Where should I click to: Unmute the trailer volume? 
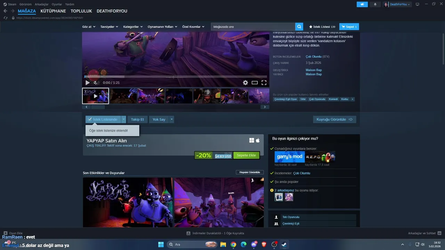(96, 83)
